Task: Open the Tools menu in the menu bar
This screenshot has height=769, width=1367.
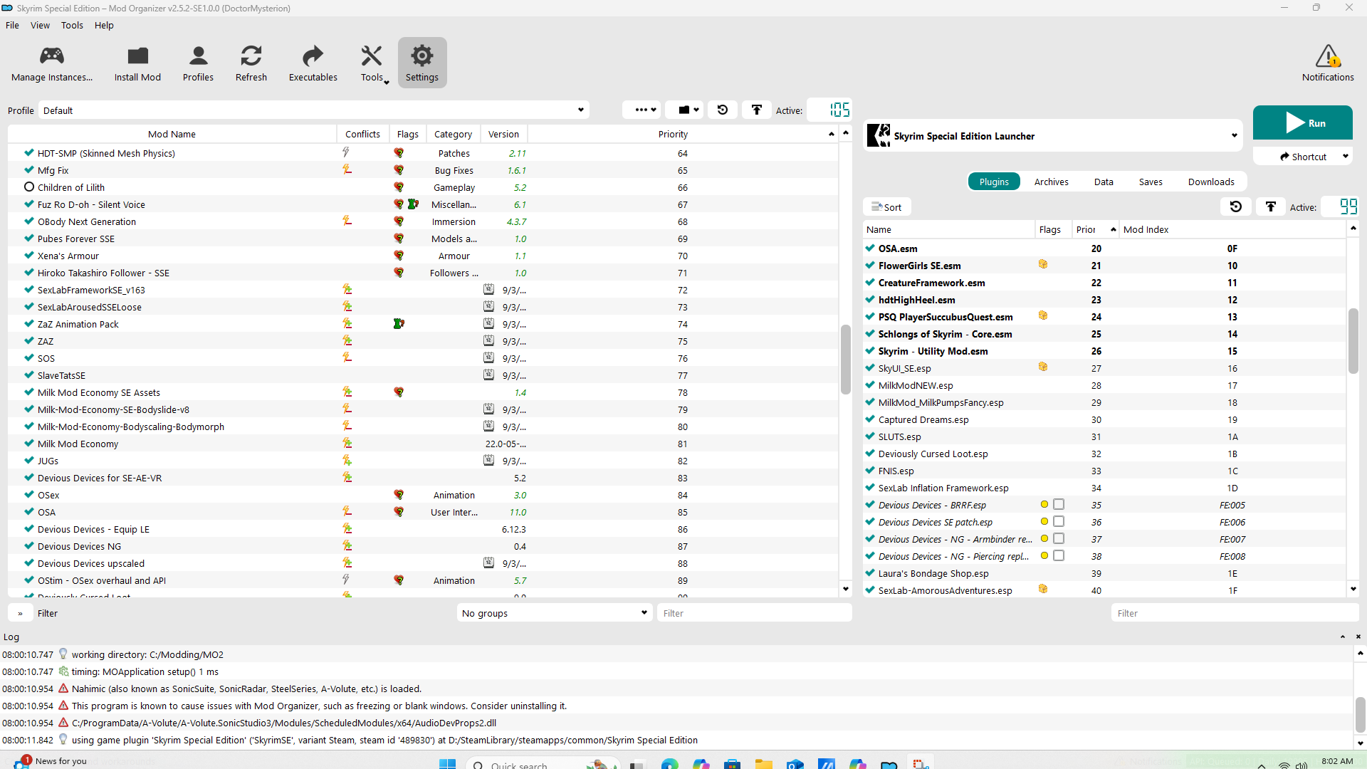Action: coord(72,25)
